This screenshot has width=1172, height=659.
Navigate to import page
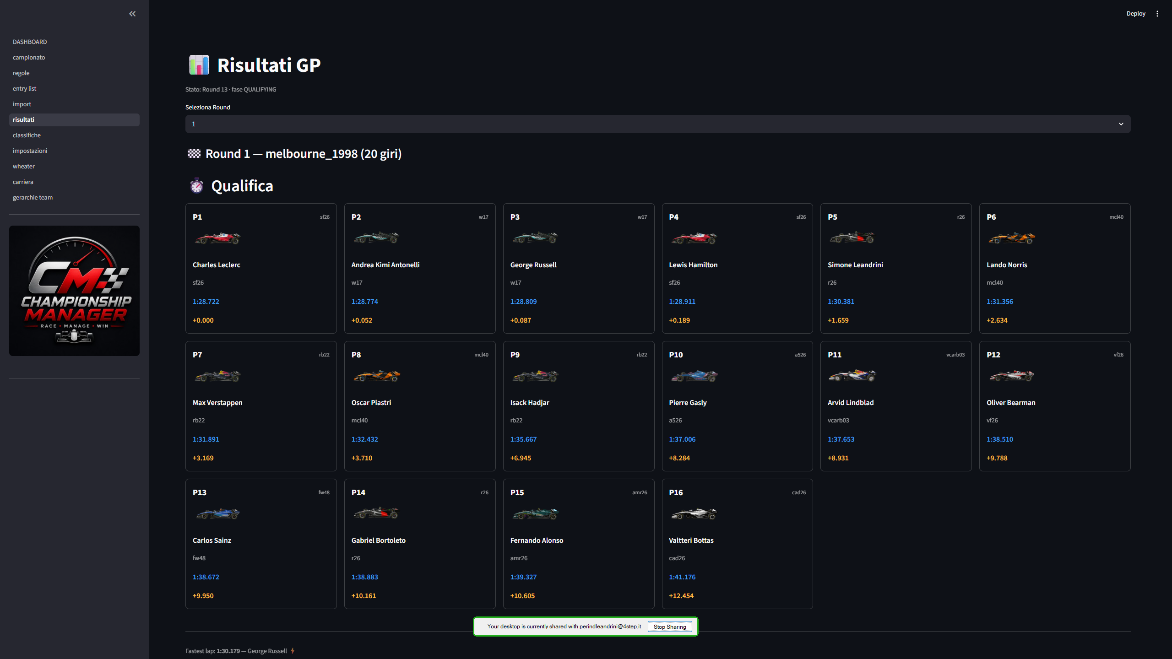74,104
